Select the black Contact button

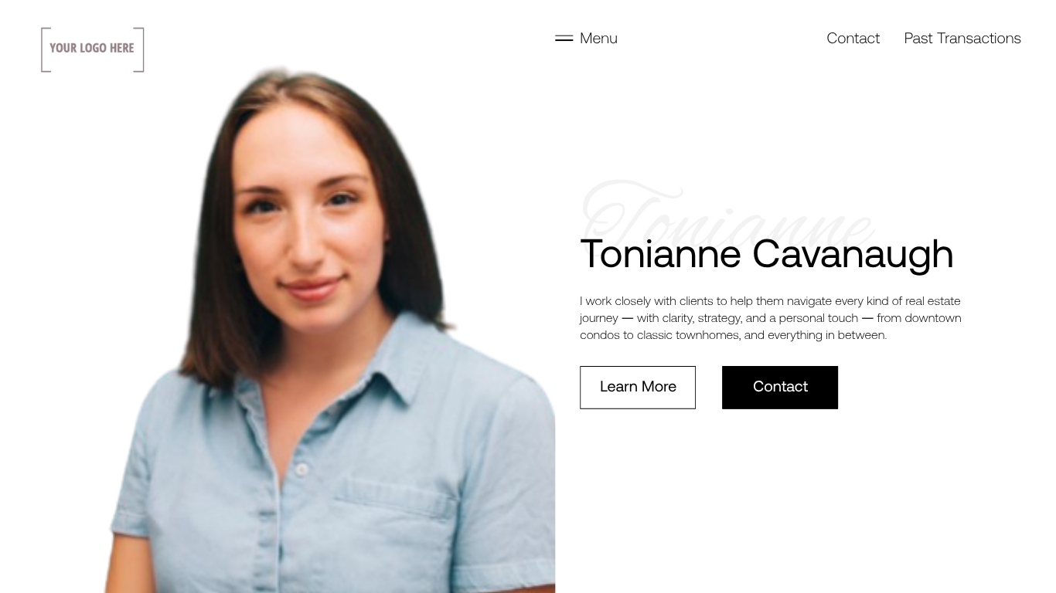point(780,387)
